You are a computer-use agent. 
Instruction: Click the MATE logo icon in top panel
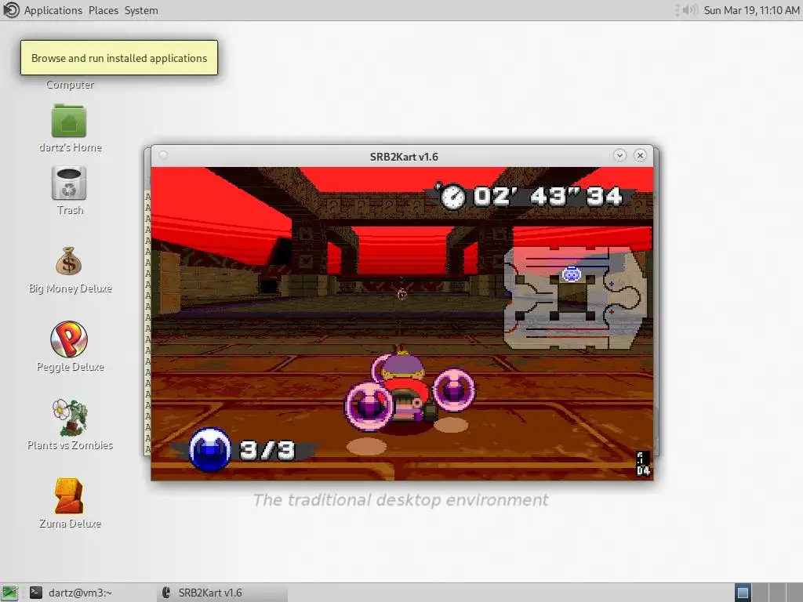pyautogui.click(x=11, y=10)
